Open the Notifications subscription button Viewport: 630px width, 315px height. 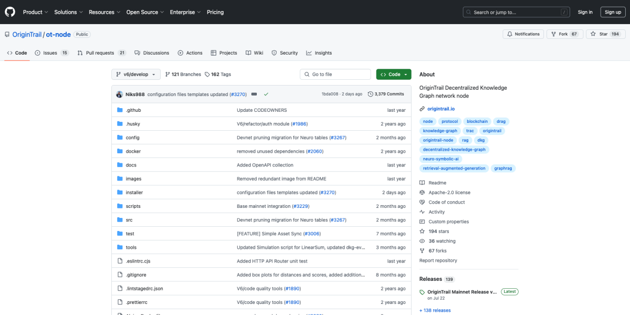(x=523, y=34)
